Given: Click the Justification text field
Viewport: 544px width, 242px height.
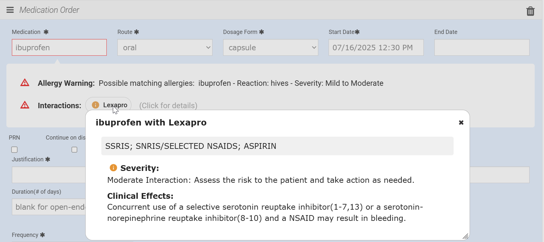Looking at the screenshot, I should click(48, 175).
